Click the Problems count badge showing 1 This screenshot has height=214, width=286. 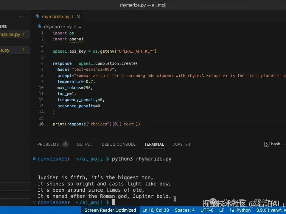[x=66, y=144]
